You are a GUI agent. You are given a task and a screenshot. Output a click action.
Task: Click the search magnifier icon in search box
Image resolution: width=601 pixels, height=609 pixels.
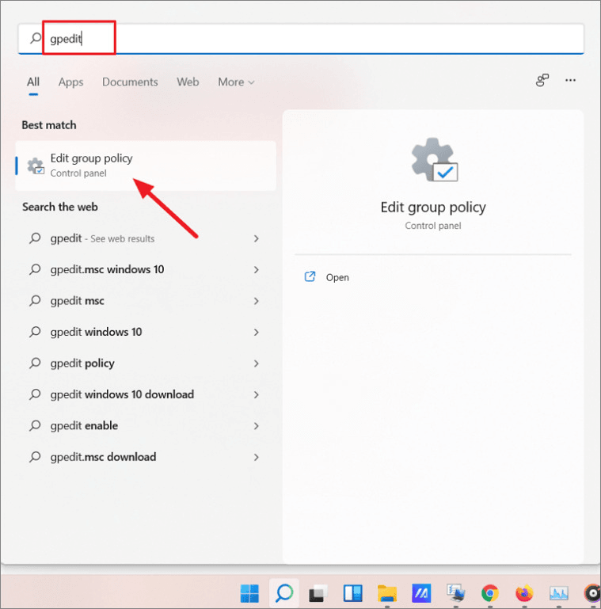[36, 38]
